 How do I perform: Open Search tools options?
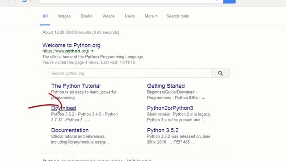pyautogui.click(x=178, y=16)
